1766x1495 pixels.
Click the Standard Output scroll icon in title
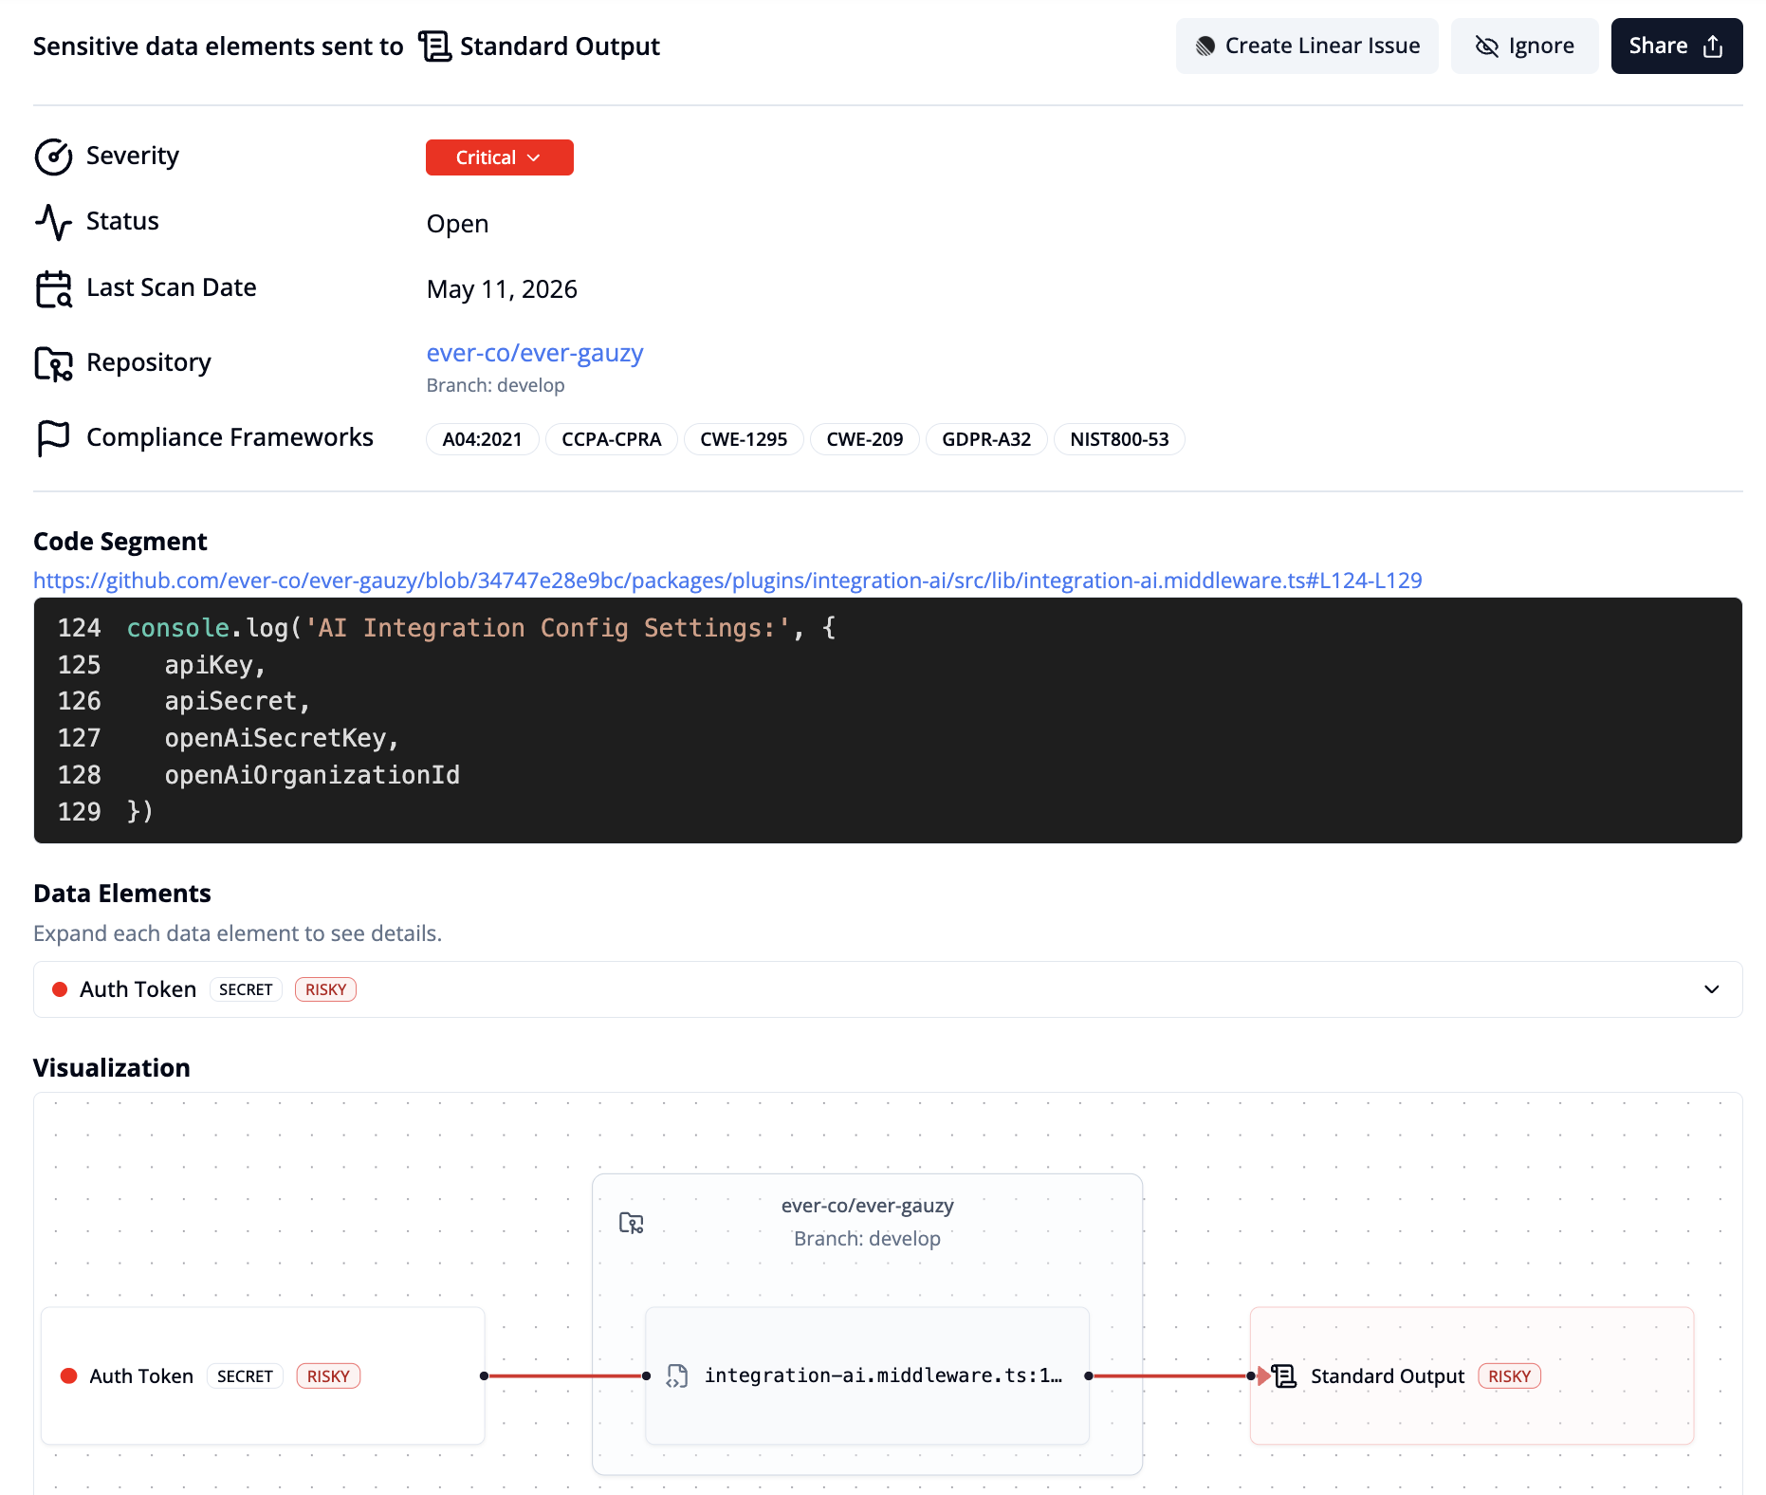point(435,46)
